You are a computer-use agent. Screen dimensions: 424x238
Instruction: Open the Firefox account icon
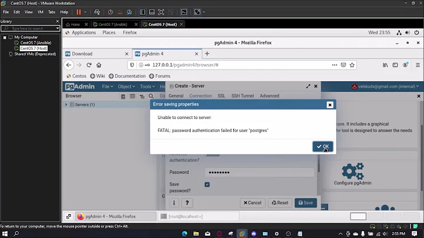(x=405, y=65)
